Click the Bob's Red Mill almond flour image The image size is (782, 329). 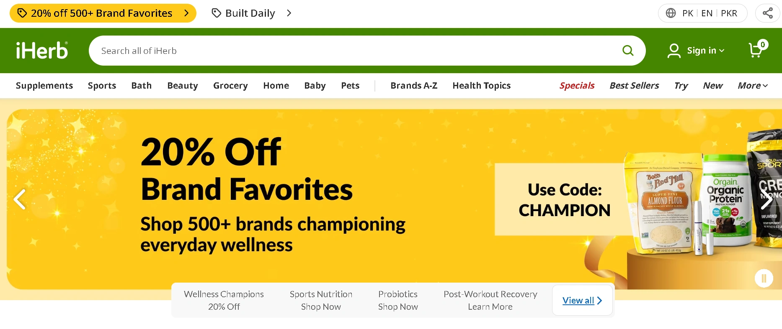pyautogui.click(x=663, y=206)
